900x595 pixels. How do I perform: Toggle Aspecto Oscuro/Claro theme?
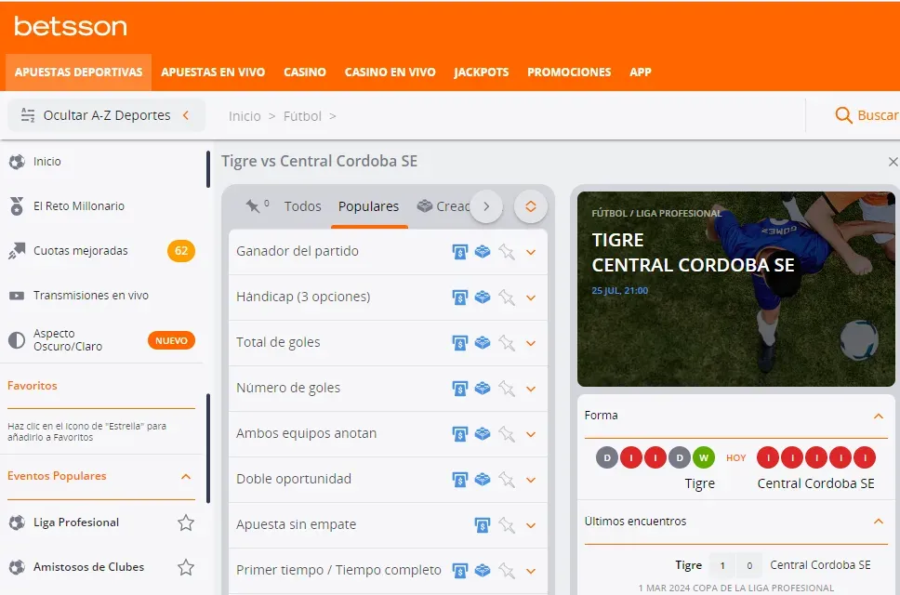[x=17, y=340]
